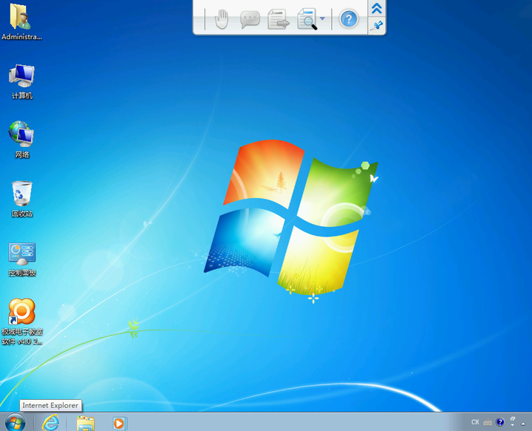Toggle the pin on the floating toolbar
The height and width of the screenshot is (431, 532).
377,26
